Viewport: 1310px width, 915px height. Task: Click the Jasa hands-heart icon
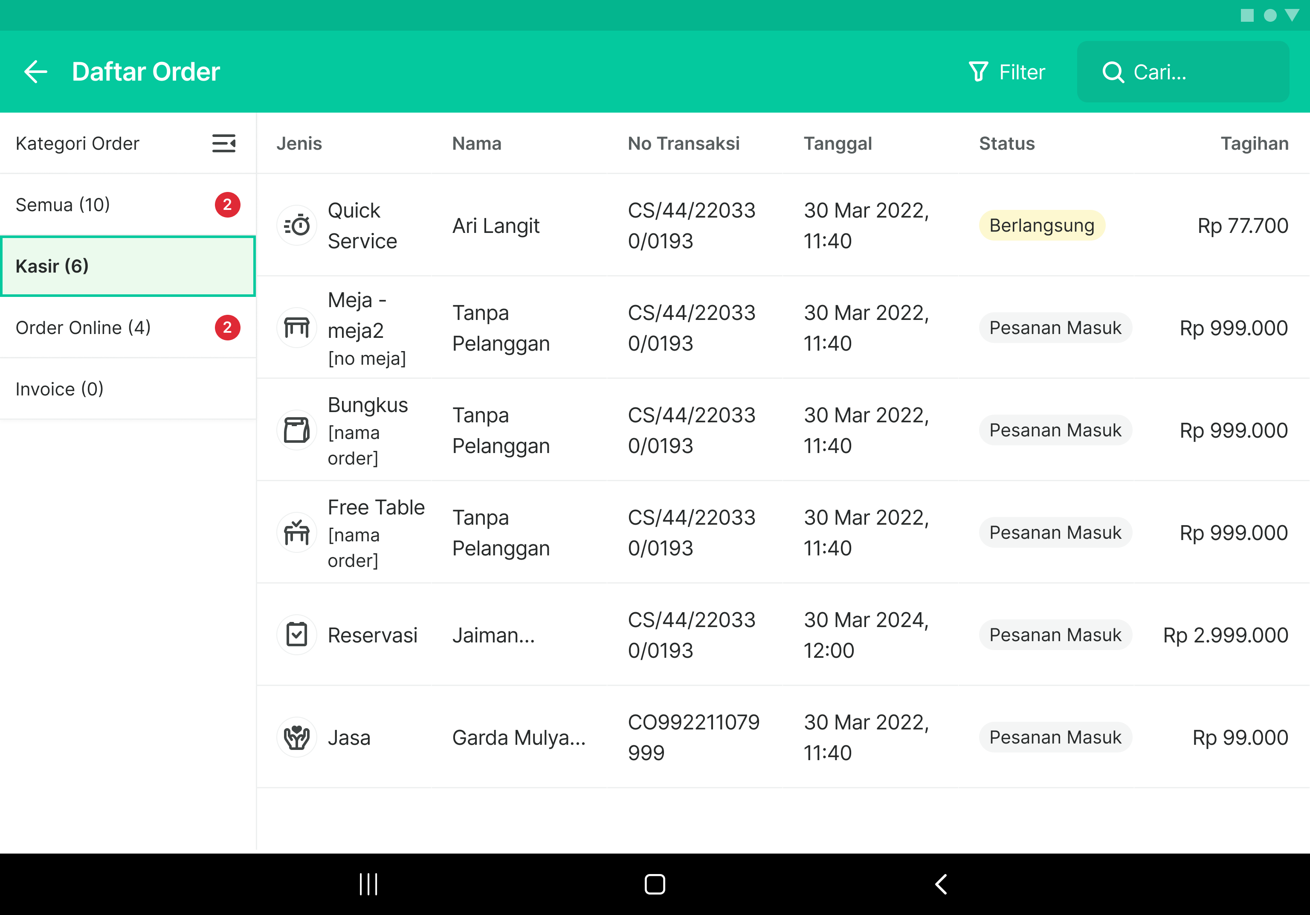[x=297, y=737]
